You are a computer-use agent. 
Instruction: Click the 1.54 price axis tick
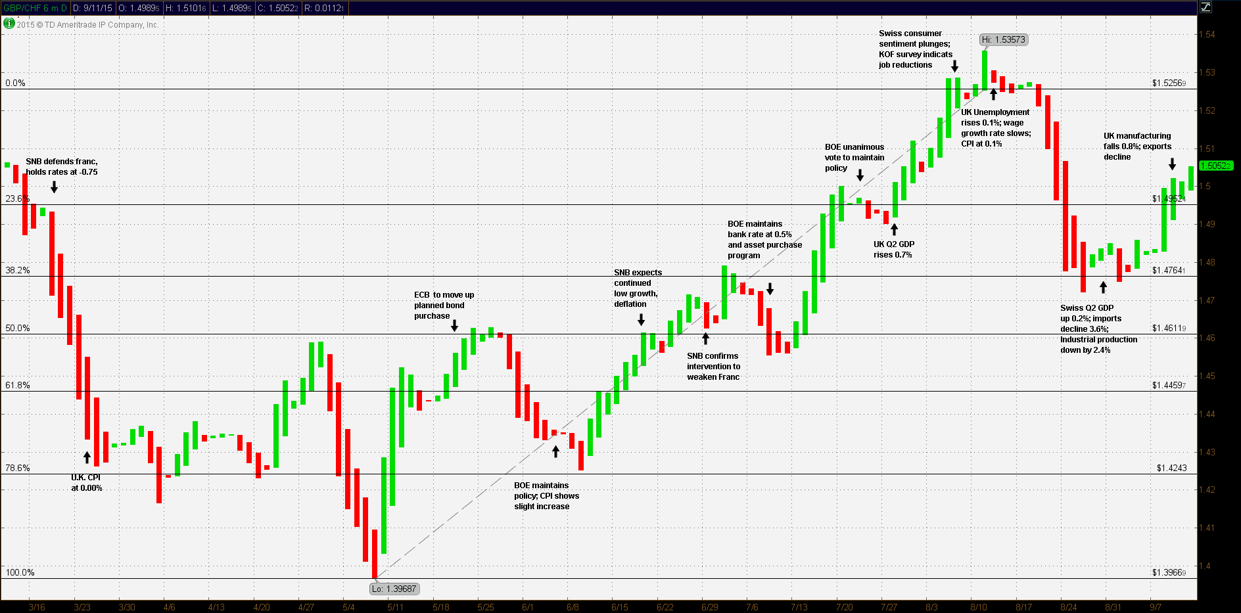1207,34
